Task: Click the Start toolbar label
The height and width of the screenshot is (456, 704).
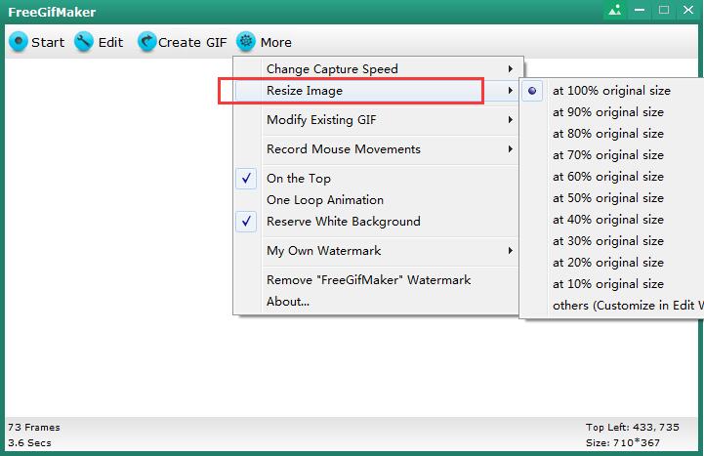Action: coord(48,42)
